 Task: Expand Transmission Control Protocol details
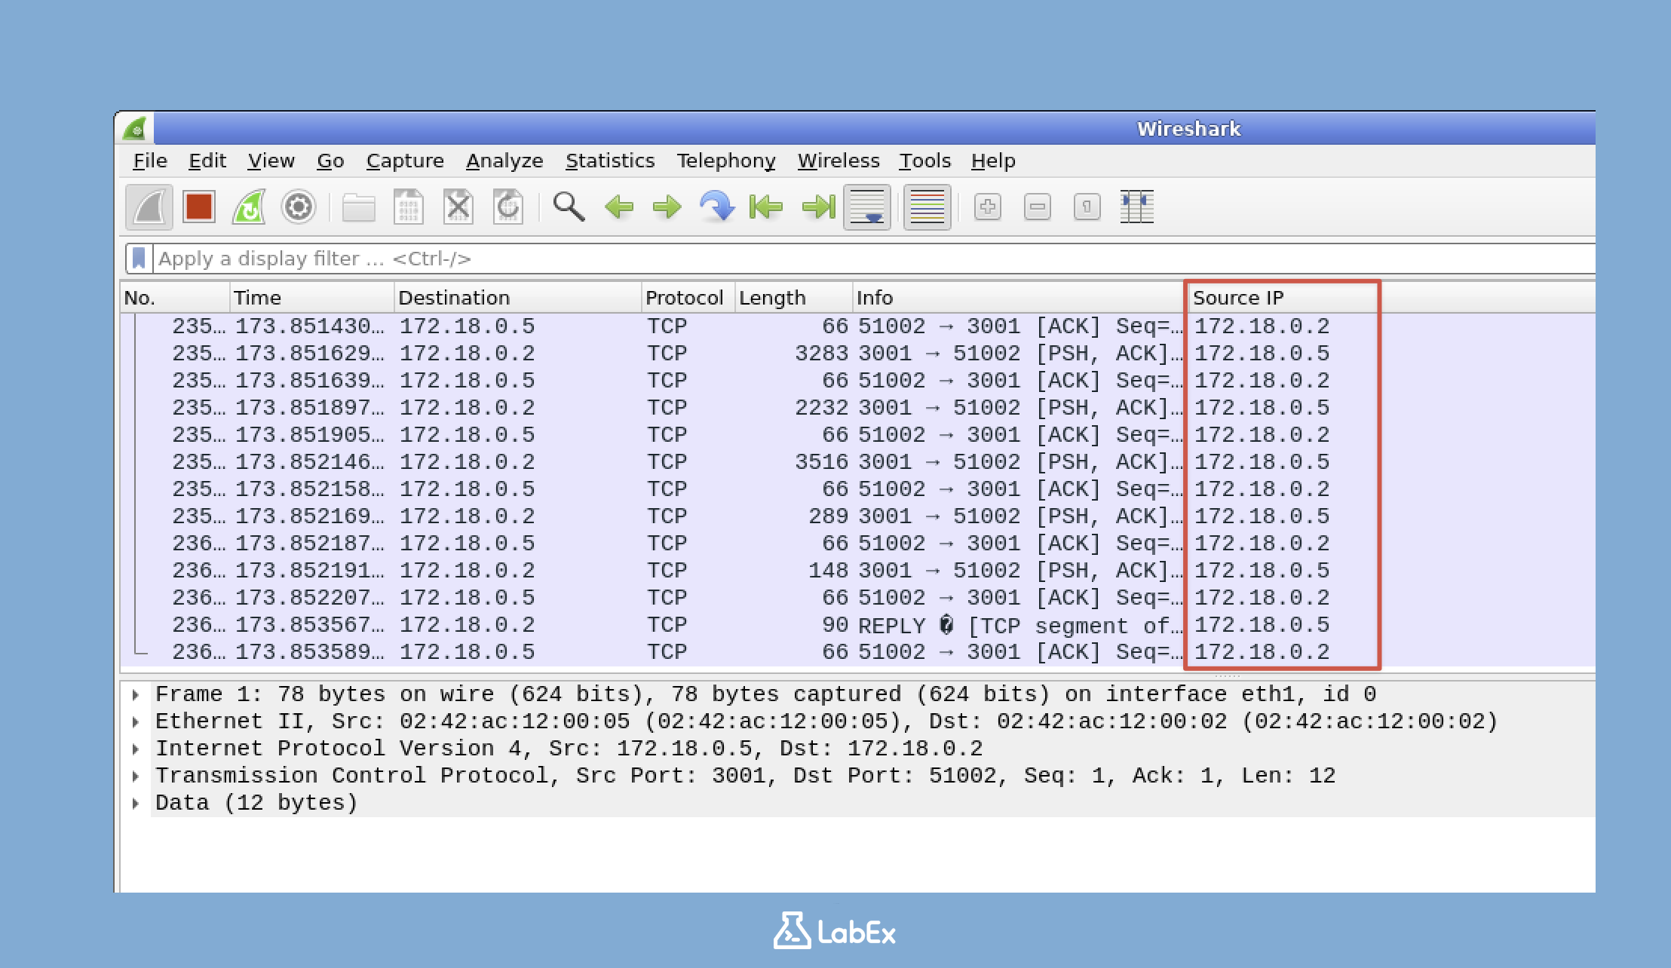136,776
